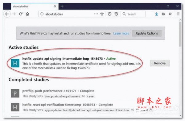Click the page vertical scrollbar thumb

coord(180,34)
